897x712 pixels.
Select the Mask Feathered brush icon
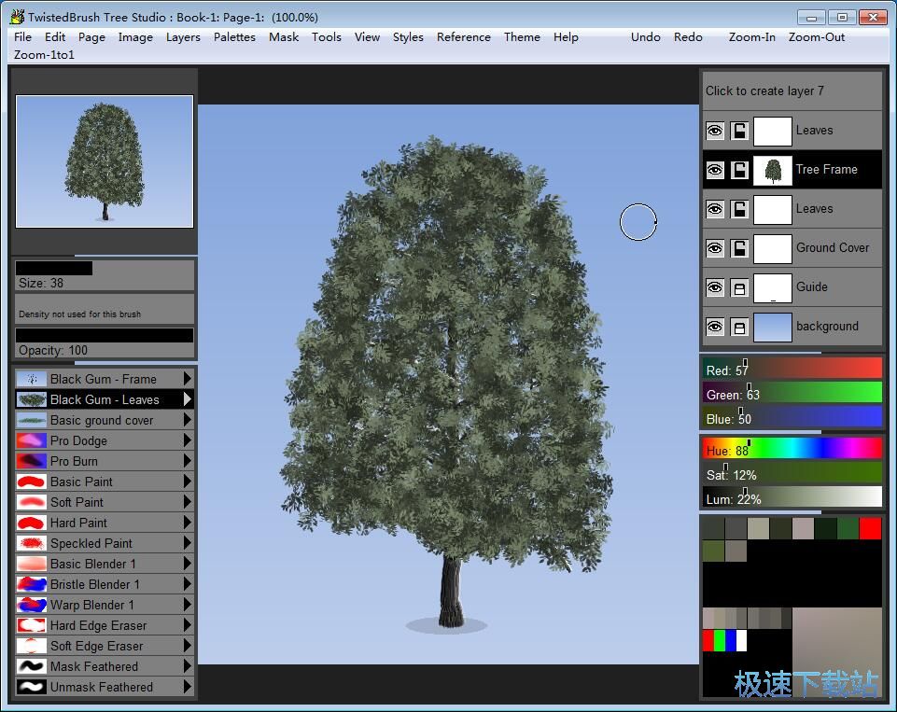(x=32, y=666)
